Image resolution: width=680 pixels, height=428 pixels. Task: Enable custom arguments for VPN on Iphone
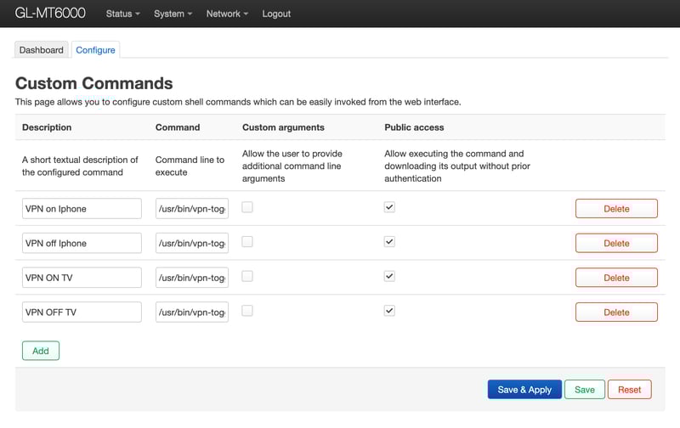point(247,207)
